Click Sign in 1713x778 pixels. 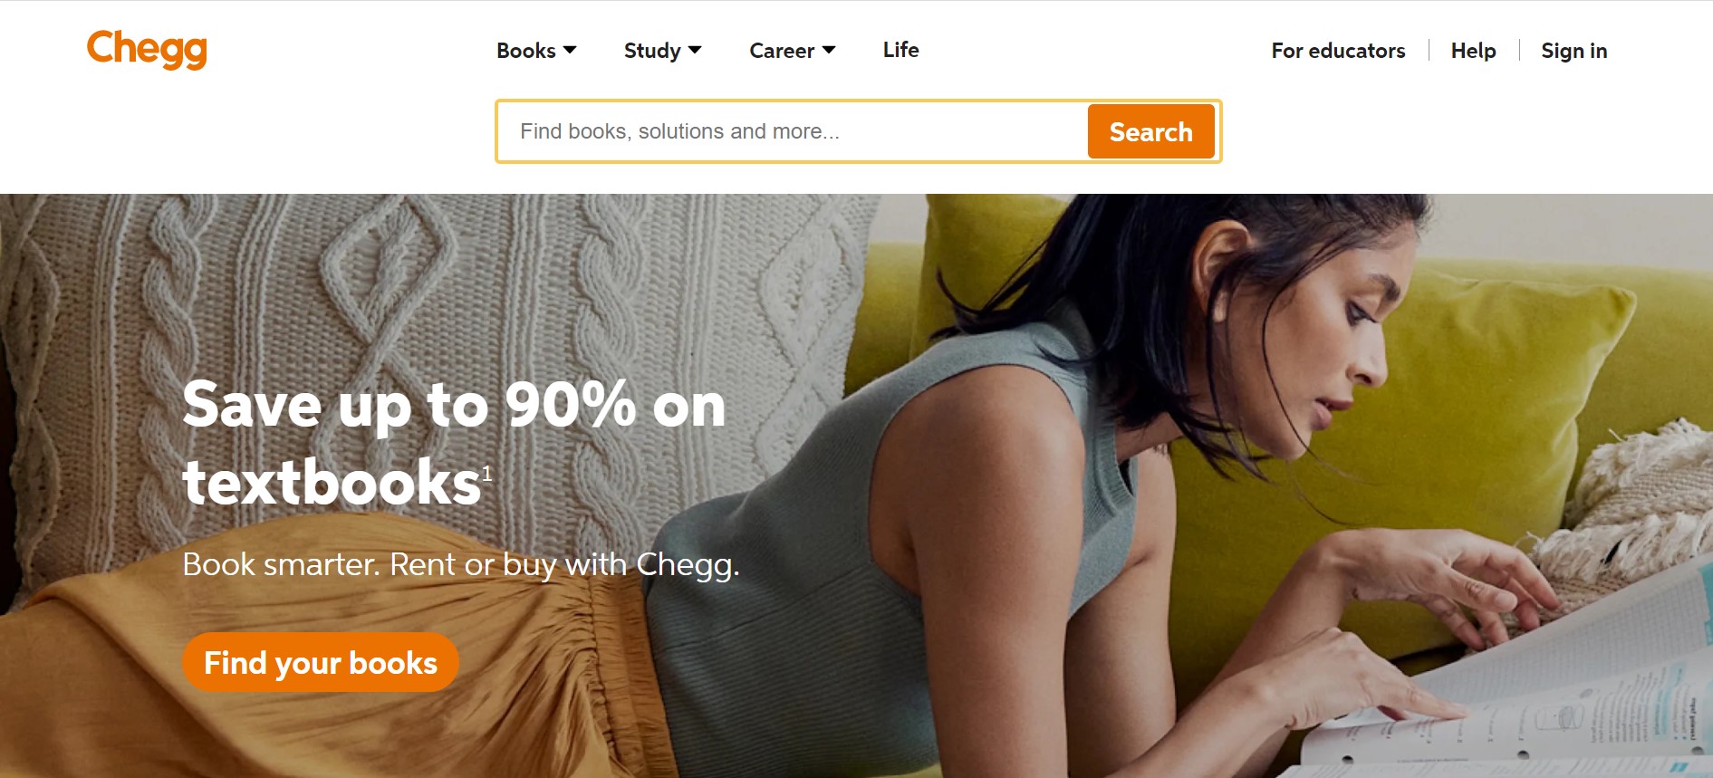[x=1574, y=51]
